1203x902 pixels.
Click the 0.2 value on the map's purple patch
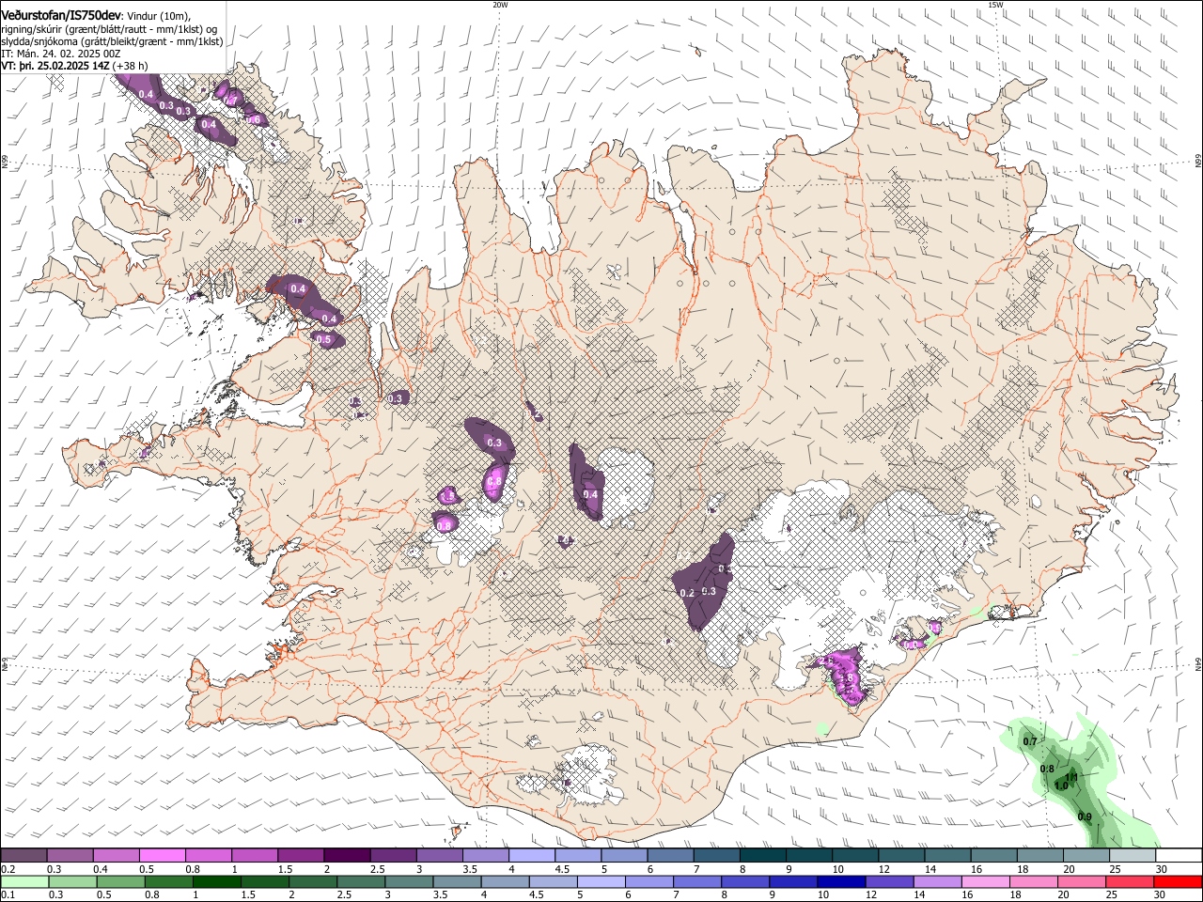686,593
